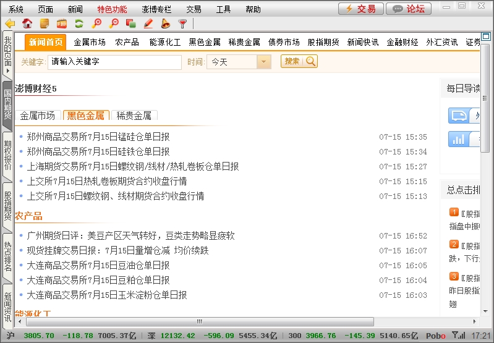Image resolution: width=494 pixels, height=343 pixels.
Task: Select the 金属市场 sub-tab
Action: [37, 116]
